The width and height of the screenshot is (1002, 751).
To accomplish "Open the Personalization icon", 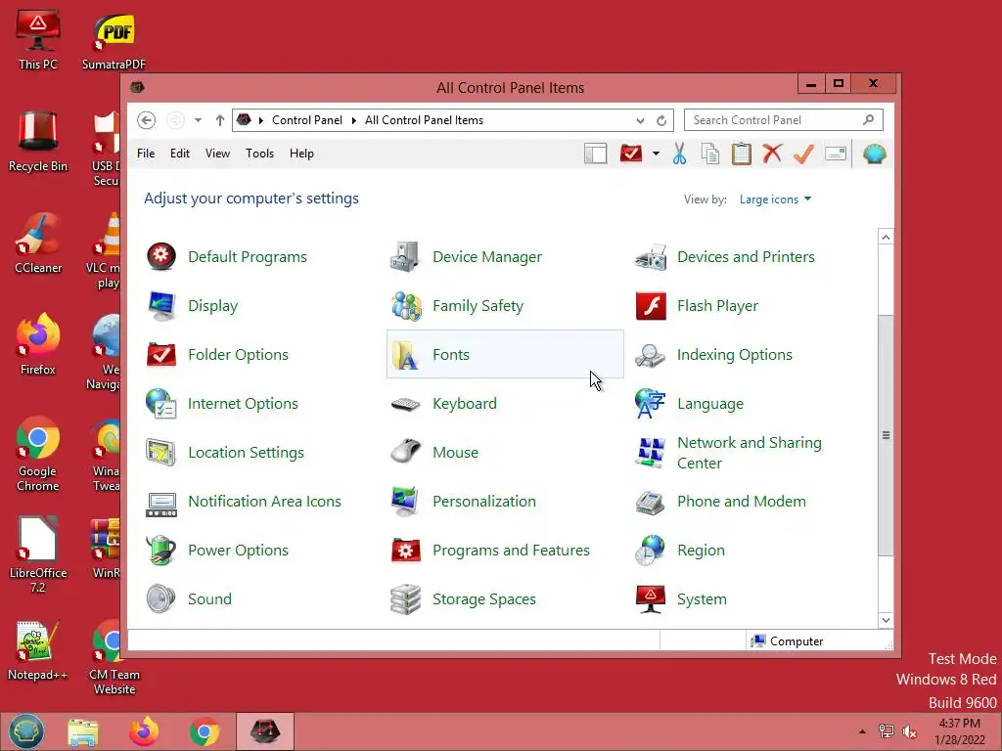I will pos(406,502).
